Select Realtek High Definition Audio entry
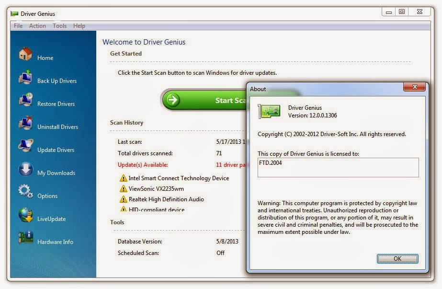This screenshot has width=442, height=289. [x=166, y=199]
